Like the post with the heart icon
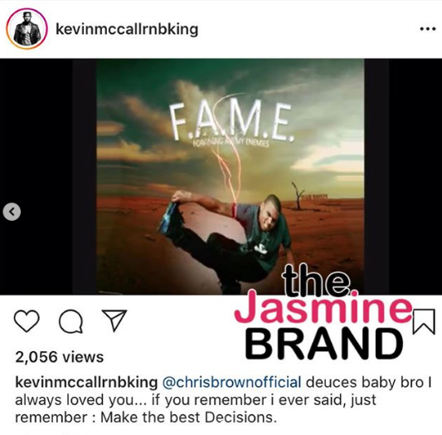Screen dimensions: 442x435 [x=27, y=320]
